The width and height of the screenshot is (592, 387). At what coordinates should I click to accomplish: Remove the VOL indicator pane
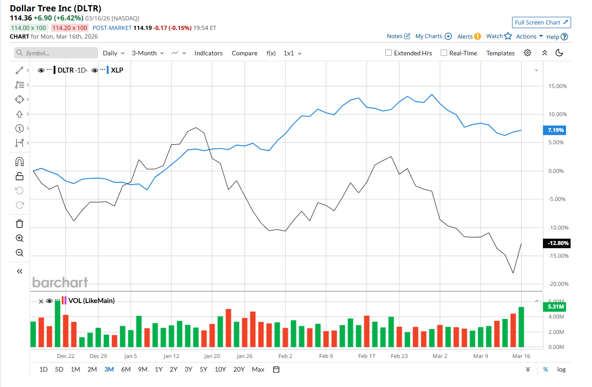pos(41,301)
